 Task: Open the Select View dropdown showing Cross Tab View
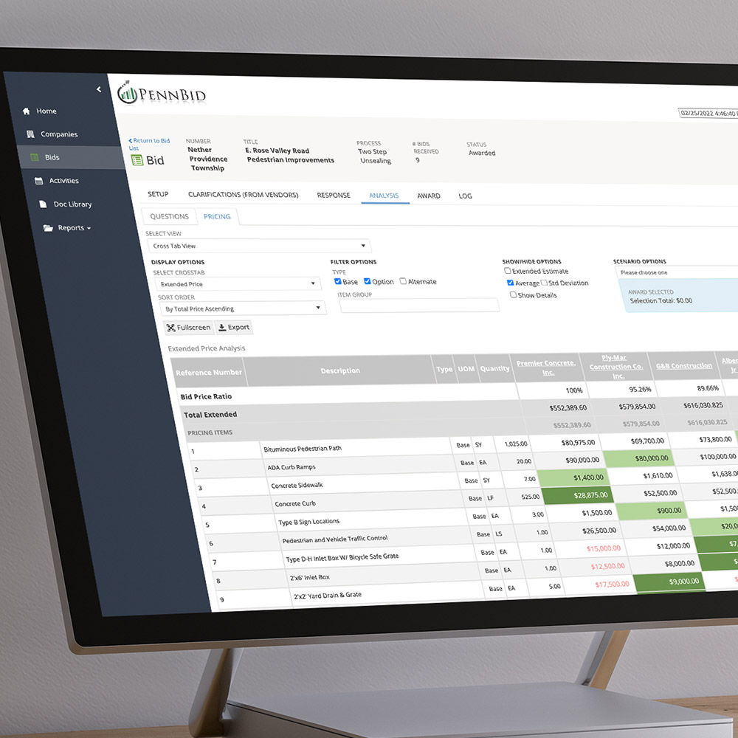259,246
